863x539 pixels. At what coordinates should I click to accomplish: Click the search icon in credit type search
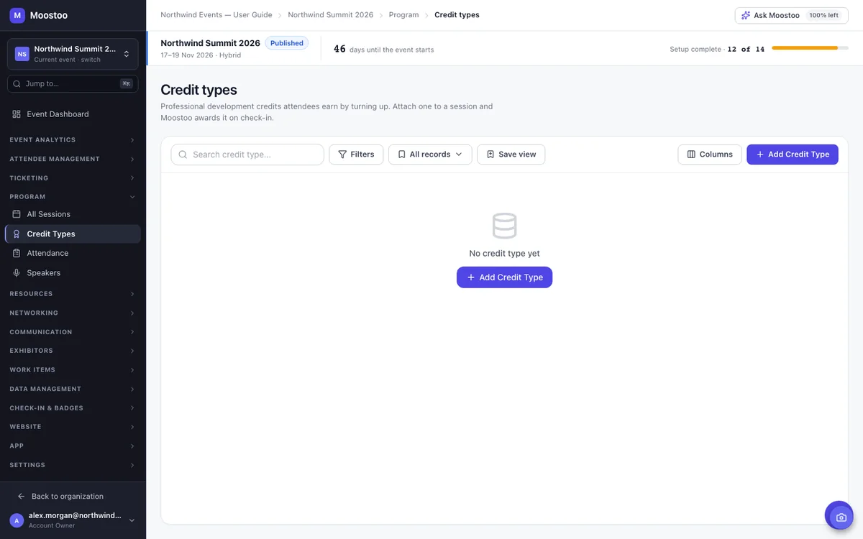pyautogui.click(x=183, y=155)
